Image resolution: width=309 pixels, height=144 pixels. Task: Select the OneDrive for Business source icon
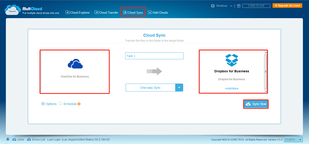tap(75, 64)
